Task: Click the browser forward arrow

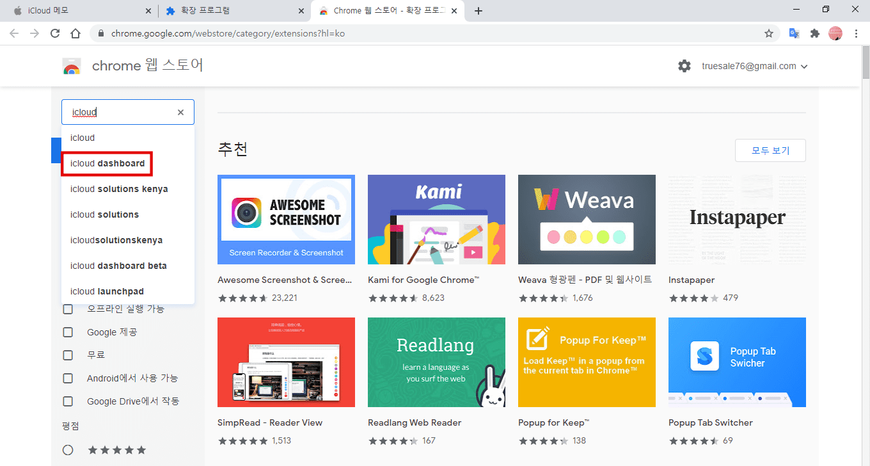Action: point(35,33)
